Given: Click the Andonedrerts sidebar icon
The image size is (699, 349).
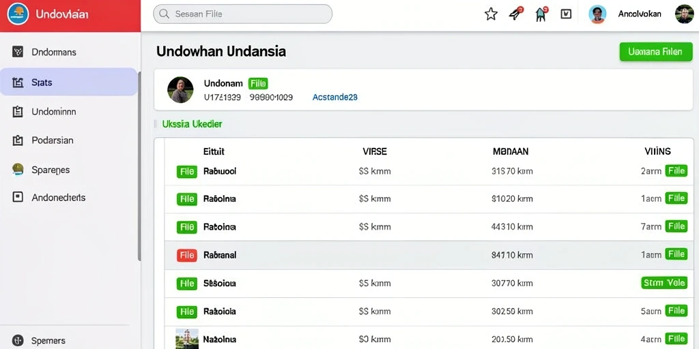Looking at the screenshot, I should (18, 197).
